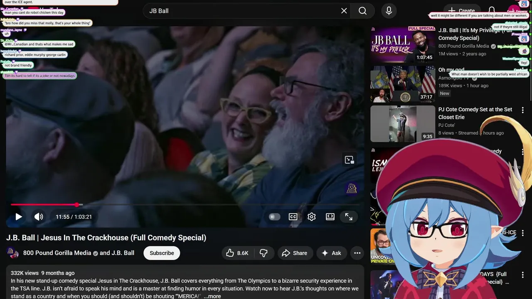The width and height of the screenshot is (532, 299).
Task: Subscribe to the channel
Action: (x=162, y=253)
